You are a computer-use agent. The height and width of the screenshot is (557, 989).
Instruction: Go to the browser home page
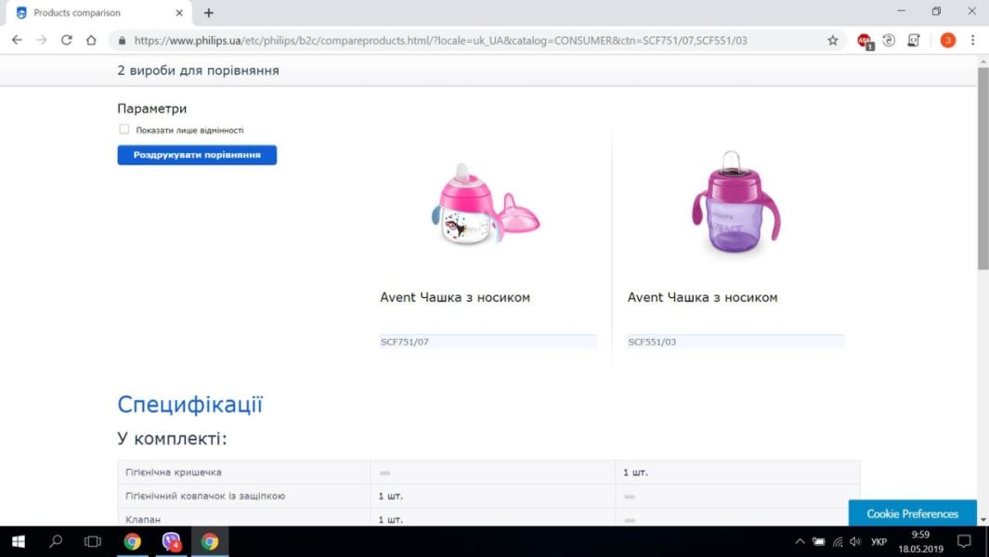click(x=91, y=40)
